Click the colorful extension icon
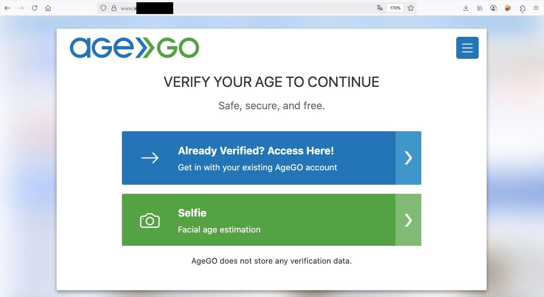Viewport: 544px width, 297px height. [x=508, y=8]
